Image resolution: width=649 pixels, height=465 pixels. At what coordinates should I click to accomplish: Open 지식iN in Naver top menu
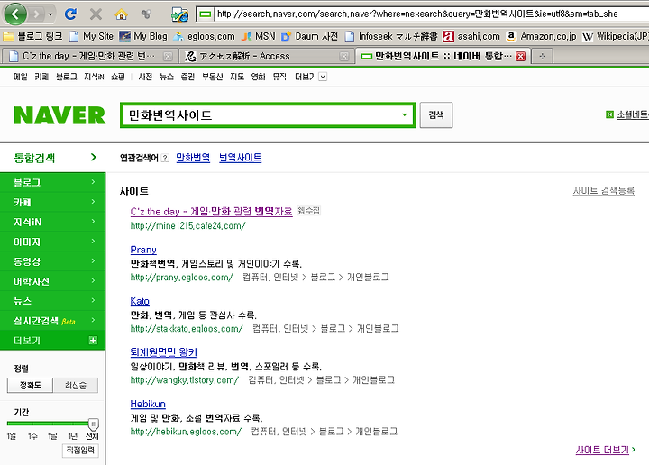click(94, 77)
